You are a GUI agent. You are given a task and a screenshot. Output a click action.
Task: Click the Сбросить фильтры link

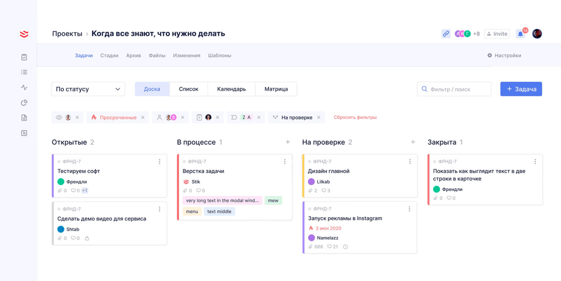pos(355,117)
